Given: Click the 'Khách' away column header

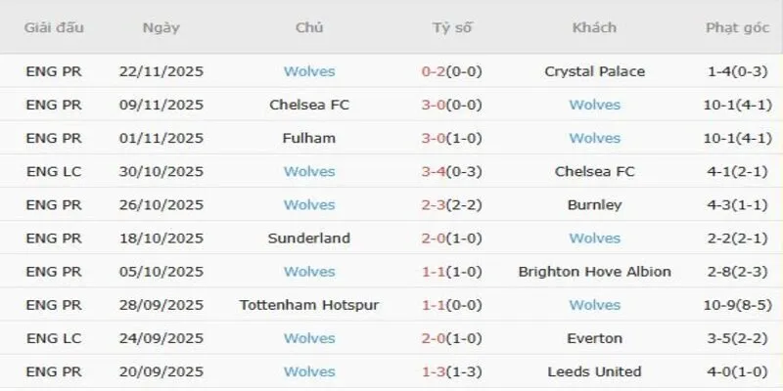Looking at the screenshot, I should coord(594,27).
